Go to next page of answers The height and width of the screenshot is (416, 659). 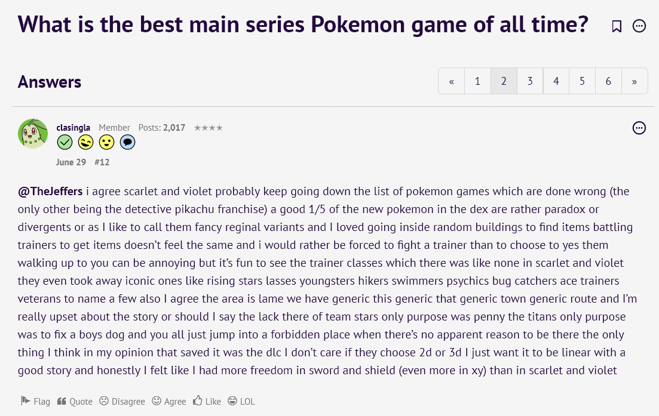[634, 81]
